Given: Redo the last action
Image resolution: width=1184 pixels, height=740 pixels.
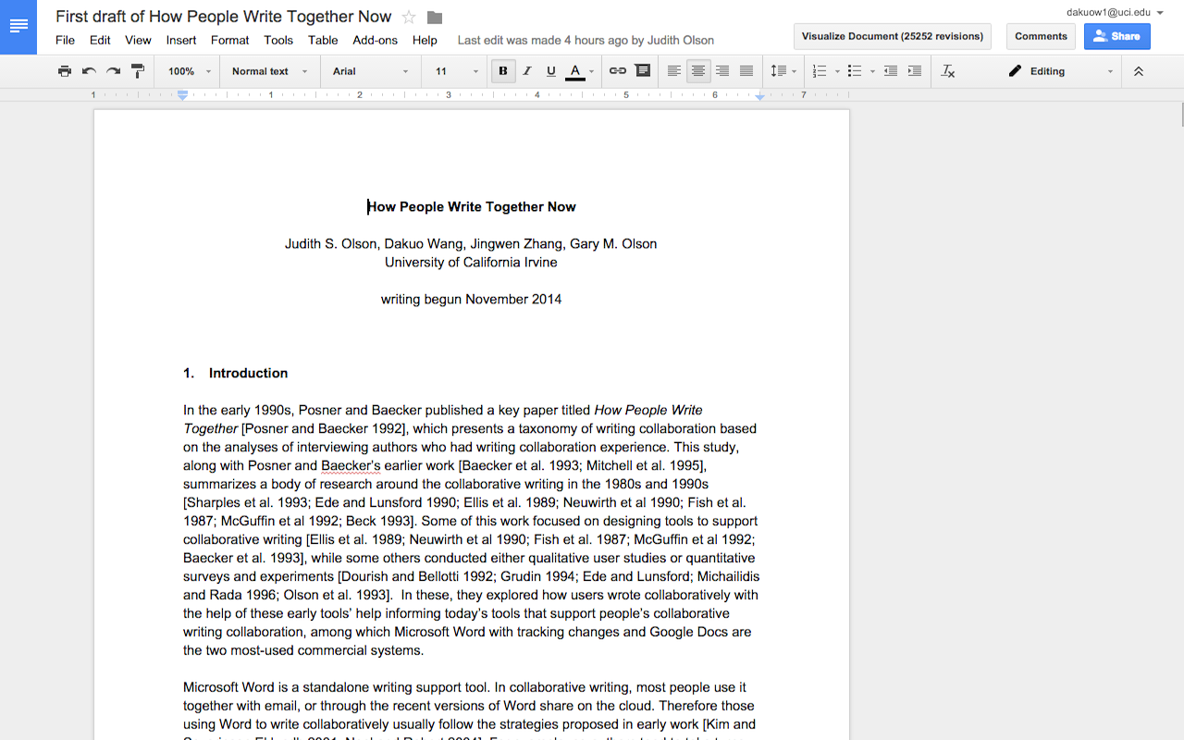Looking at the screenshot, I should click(113, 71).
